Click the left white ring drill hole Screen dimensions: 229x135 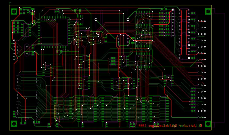click(x=96, y=19)
